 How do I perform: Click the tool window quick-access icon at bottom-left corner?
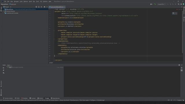pos(1,100)
